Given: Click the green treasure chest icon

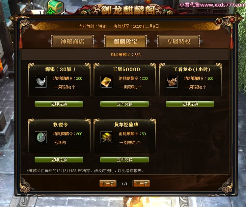Looking at the screenshot, I should click(56, 7).
